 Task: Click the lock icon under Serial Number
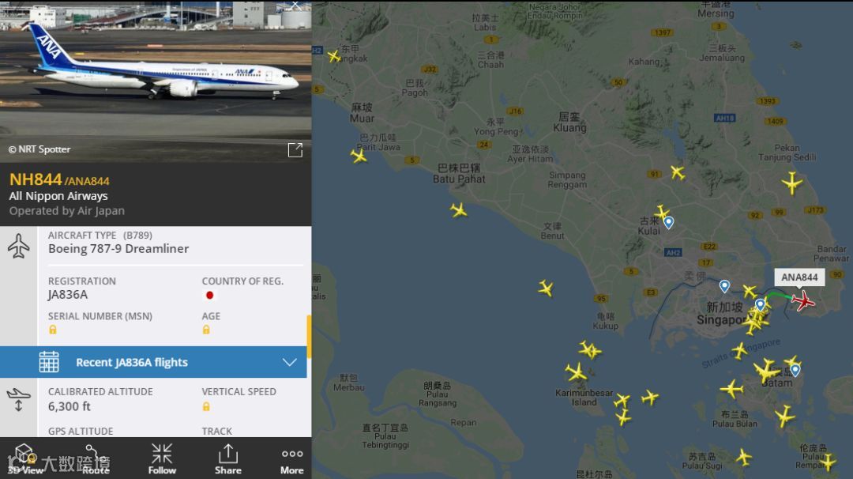point(53,330)
